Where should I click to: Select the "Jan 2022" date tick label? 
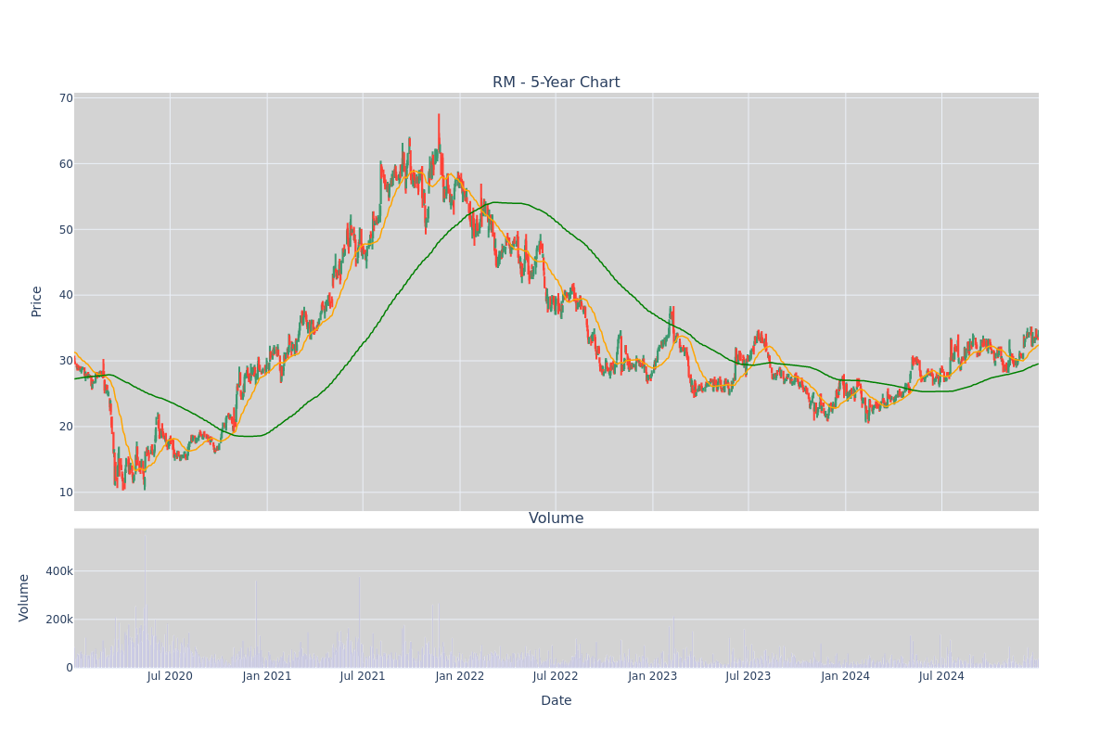[x=460, y=676]
